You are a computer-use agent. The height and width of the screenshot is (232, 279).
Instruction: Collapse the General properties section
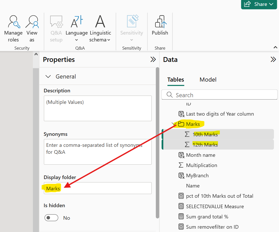click(48, 76)
